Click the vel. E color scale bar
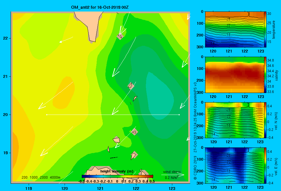Screen dimensions: 281x191 [x=265, y=165]
